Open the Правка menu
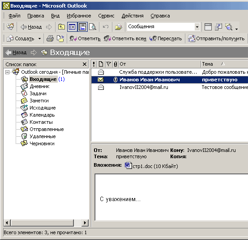This screenshot has height=240, width=248. pos(36,16)
